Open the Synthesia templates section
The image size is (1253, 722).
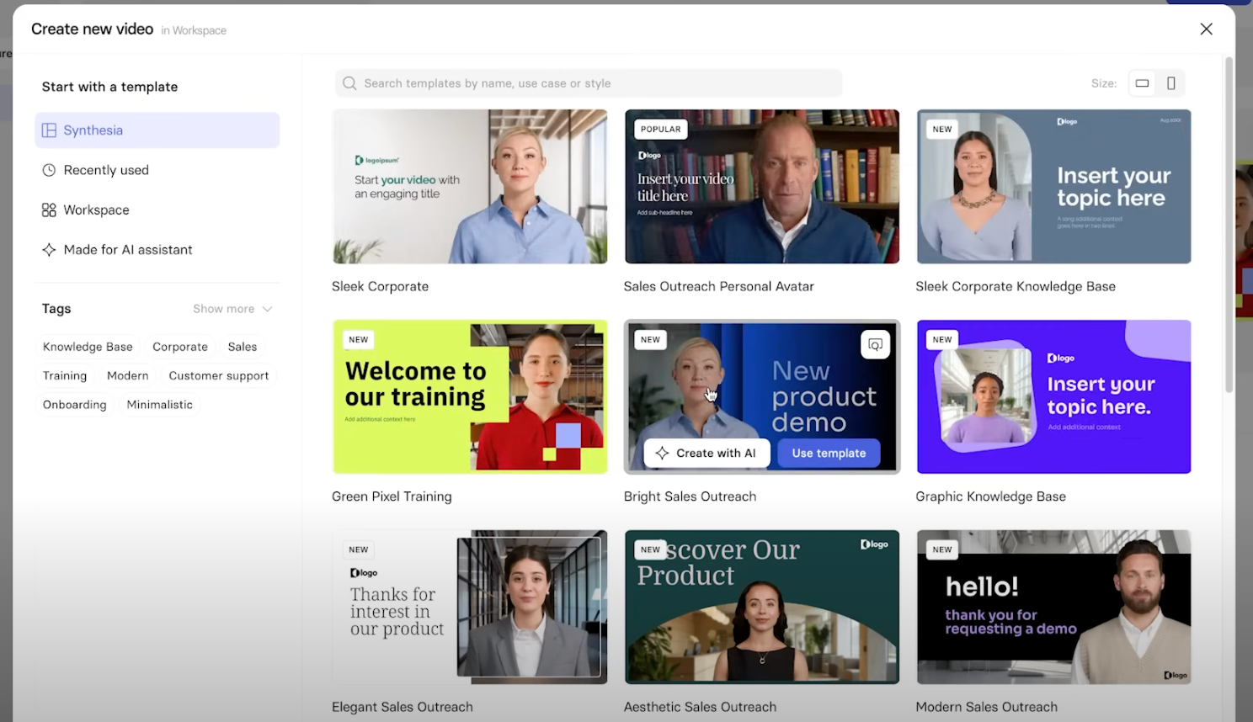point(157,130)
